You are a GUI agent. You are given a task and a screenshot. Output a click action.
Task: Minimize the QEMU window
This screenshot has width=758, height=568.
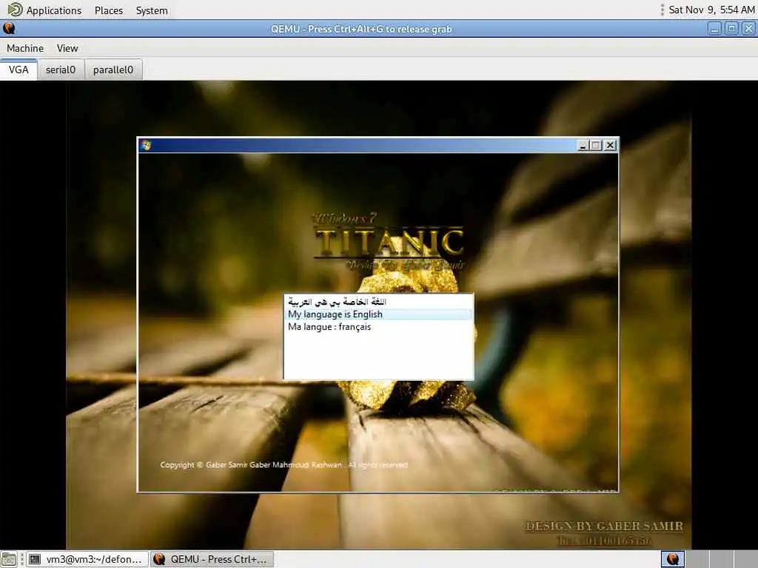[714, 29]
